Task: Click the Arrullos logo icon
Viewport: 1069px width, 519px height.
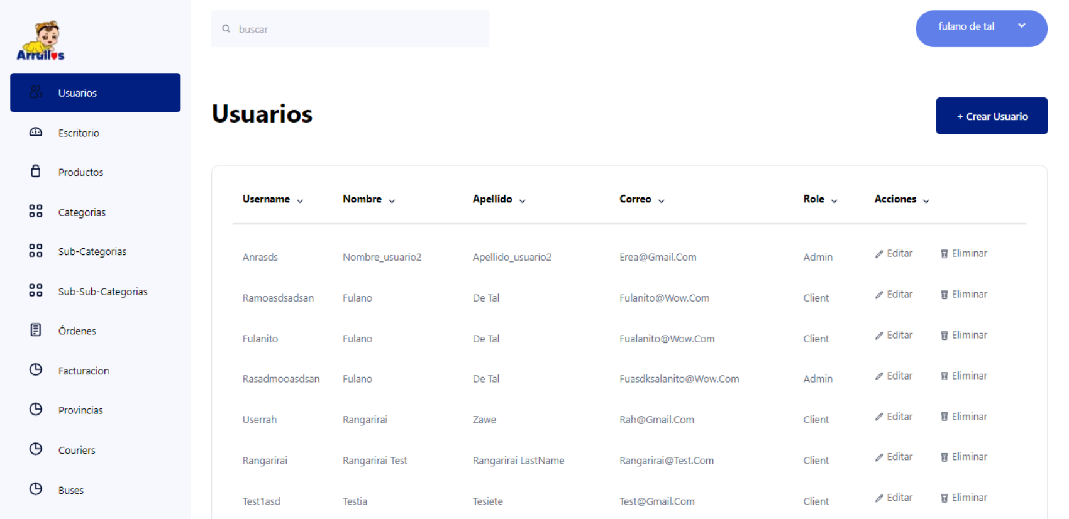Action: (41, 41)
